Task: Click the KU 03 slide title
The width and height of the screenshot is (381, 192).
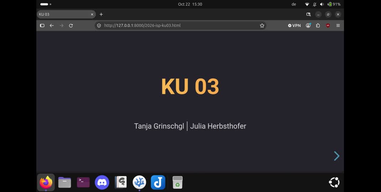Action: [190, 86]
